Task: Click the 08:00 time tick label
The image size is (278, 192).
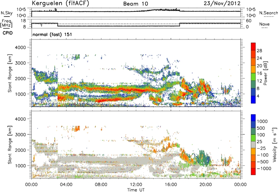Action: click(101, 185)
